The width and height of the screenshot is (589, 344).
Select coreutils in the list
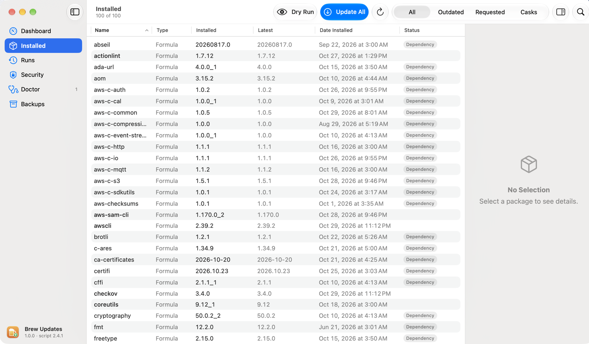point(276,305)
